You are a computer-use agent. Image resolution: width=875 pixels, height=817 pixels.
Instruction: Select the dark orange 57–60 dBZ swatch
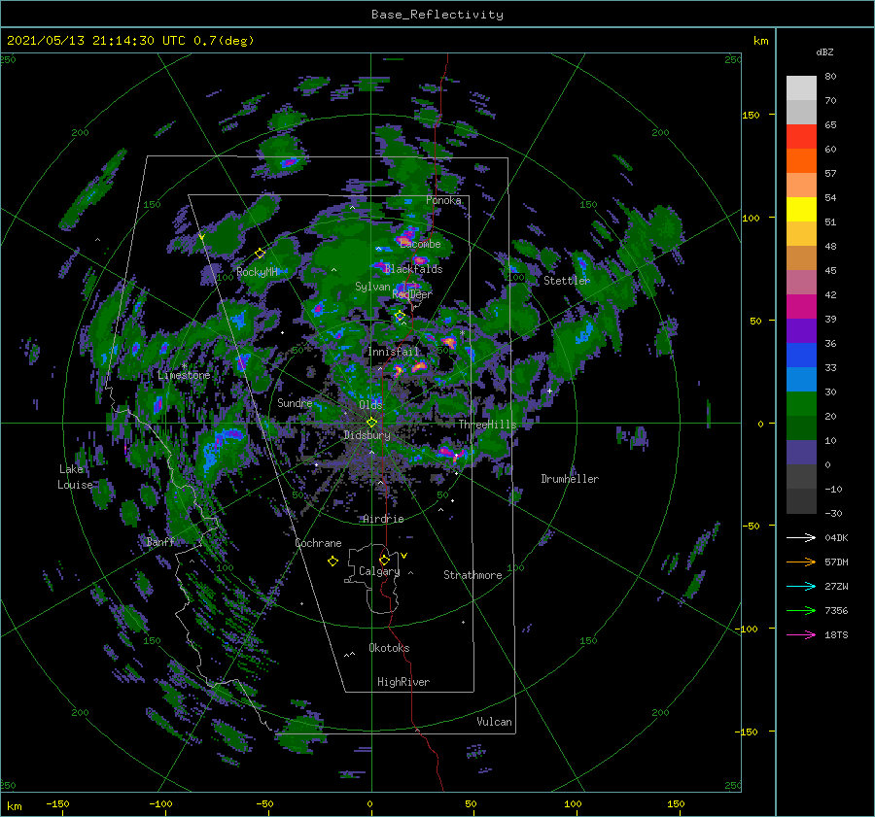click(x=801, y=160)
